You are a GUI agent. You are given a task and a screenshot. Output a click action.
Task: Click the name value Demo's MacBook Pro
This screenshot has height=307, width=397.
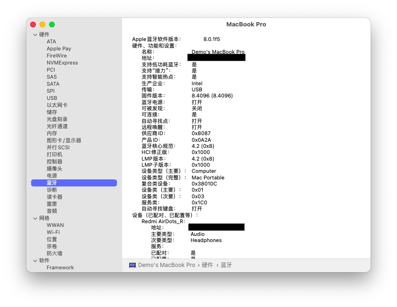pyautogui.click(x=218, y=52)
